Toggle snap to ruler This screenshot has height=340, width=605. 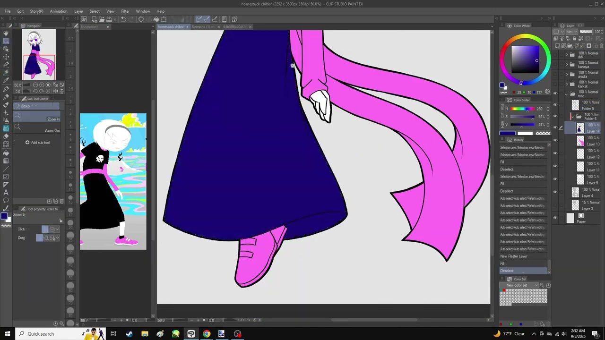(x=199, y=19)
